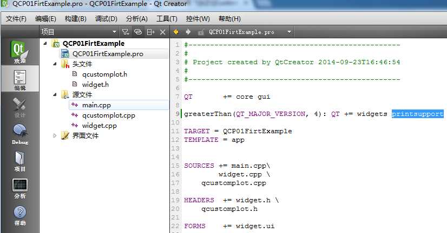
Task: Collapse the 头文件 headers folder
Action: click(x=55, y=64)
